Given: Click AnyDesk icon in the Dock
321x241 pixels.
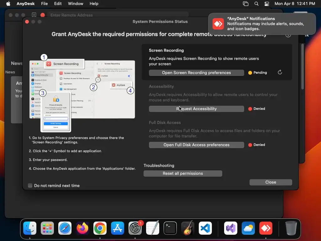Looking at the screenshot, I should click(x=266, y=228).
